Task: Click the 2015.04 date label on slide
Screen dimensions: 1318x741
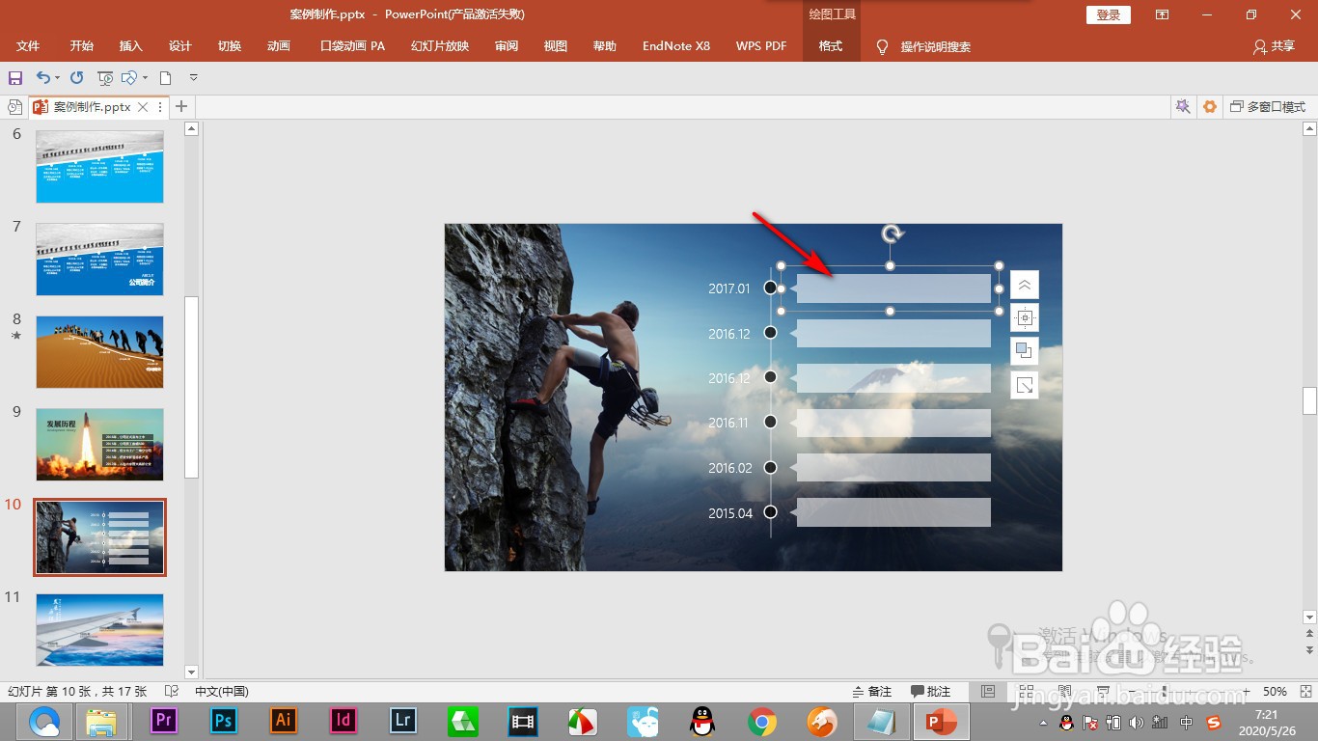Action: [730, 513]
